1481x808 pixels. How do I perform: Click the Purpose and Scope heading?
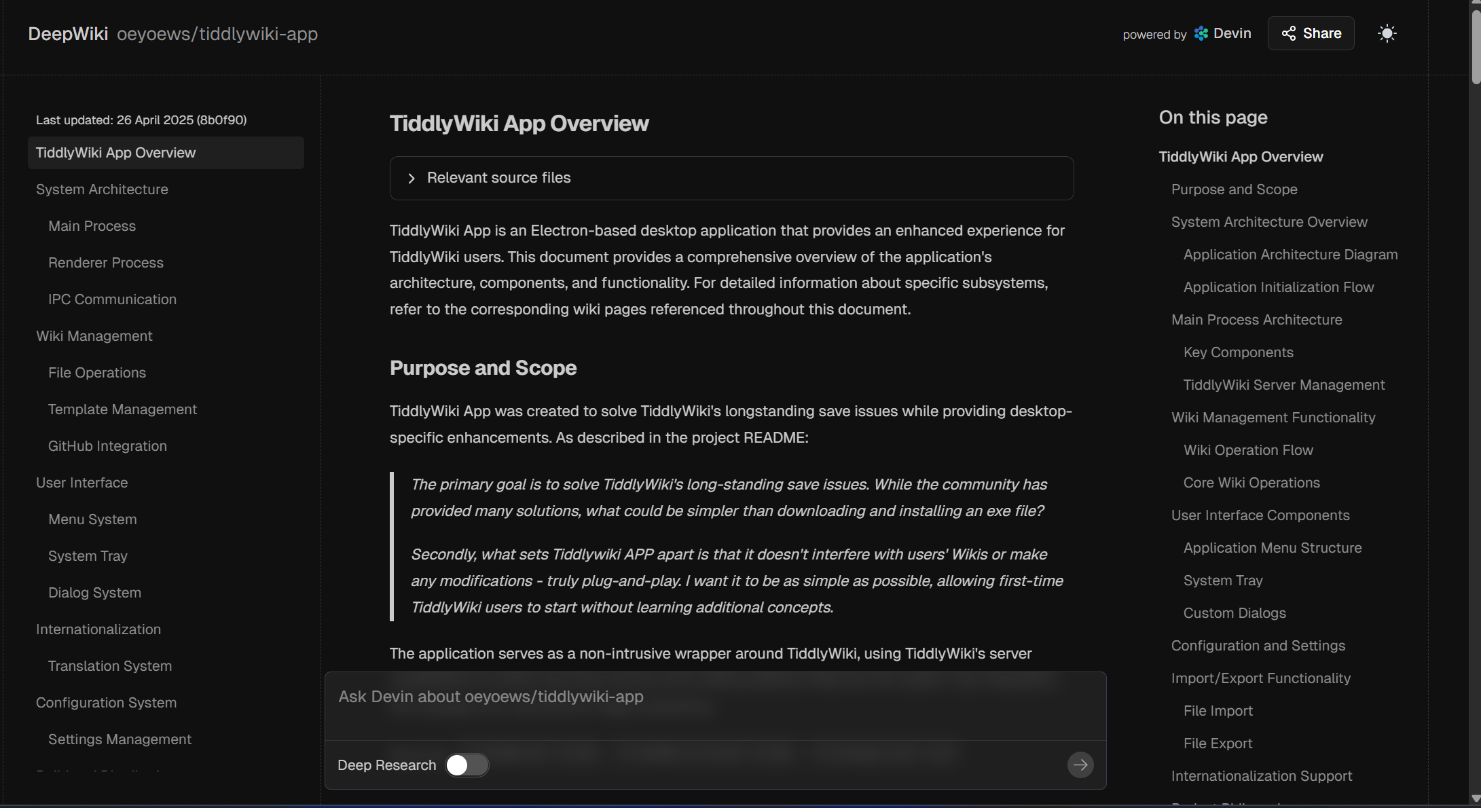[x=483, y=368]
